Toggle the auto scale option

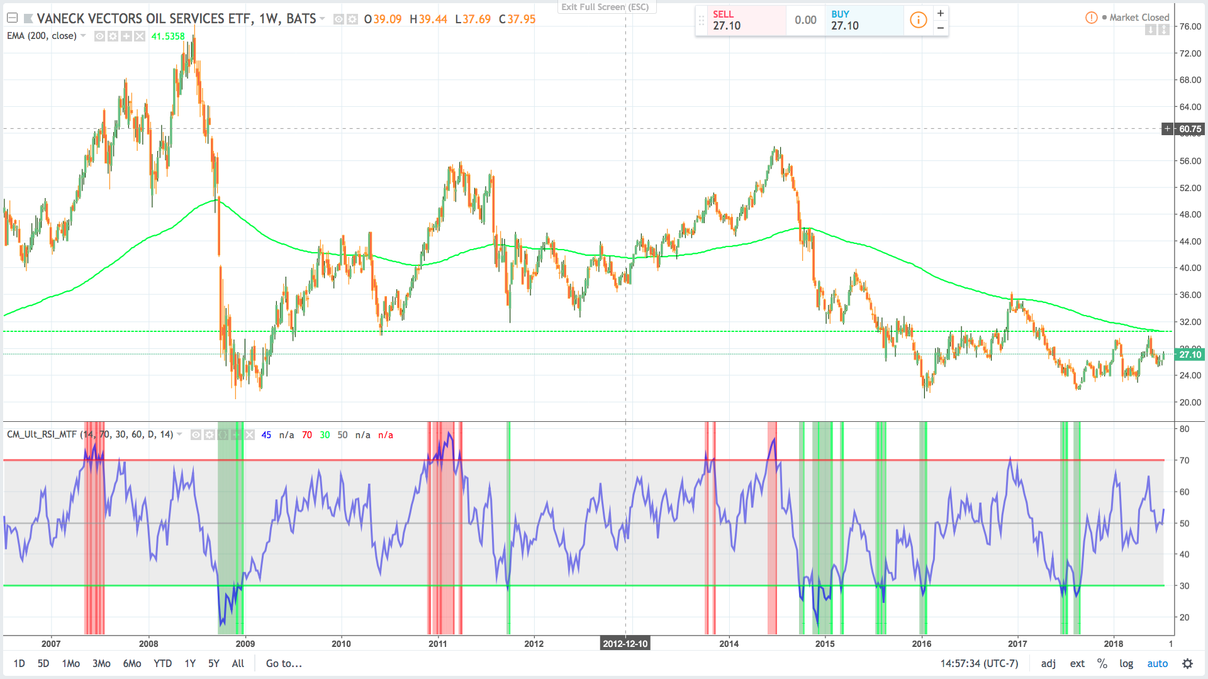pos(1157,664)
